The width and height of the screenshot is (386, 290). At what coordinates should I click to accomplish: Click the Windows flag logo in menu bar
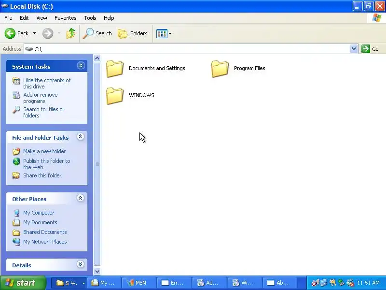coord(377,18)
